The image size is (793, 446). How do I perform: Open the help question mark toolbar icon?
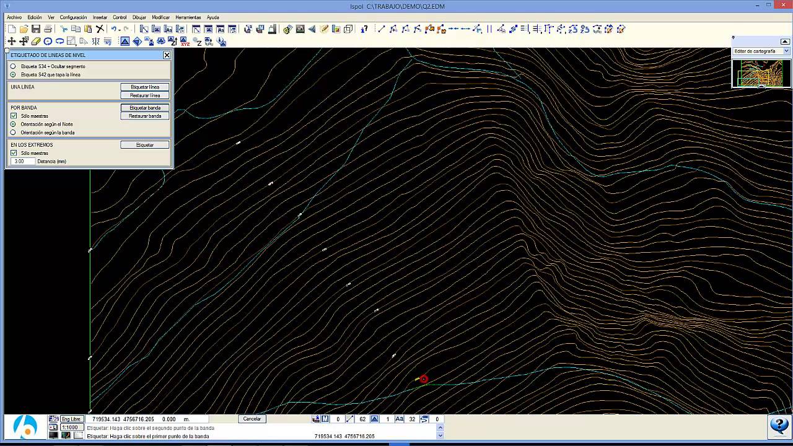click(x=364, y=29)
